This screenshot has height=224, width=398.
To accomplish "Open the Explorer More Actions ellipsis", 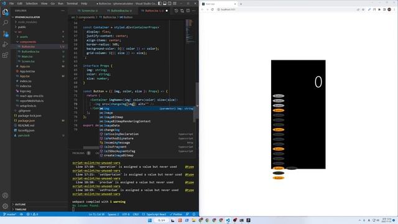I will [x=63, y=11].
